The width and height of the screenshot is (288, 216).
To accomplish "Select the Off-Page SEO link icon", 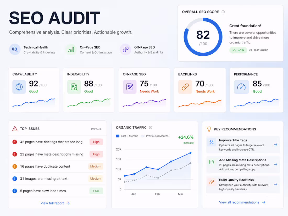I will pyautogui.click(x=125, y=49).
